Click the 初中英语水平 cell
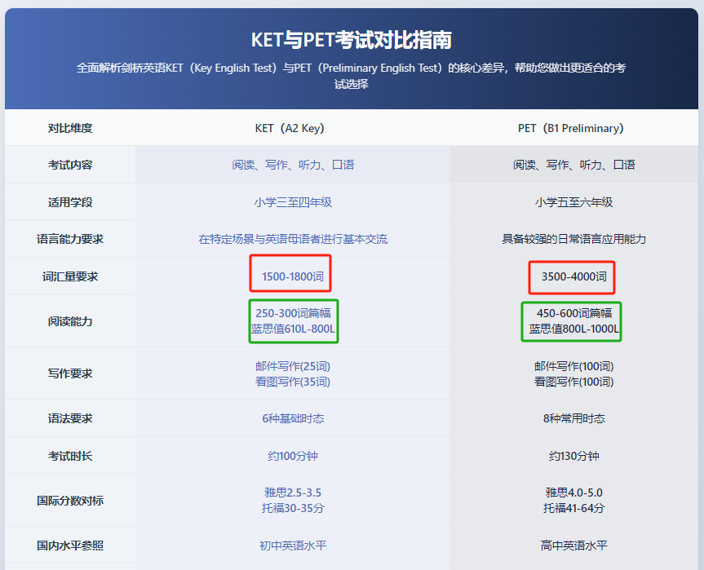 [x=293, y=546]
